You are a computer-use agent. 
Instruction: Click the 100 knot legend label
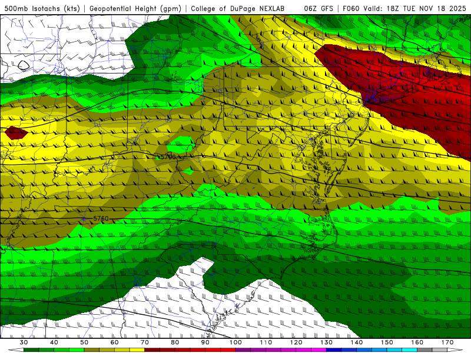(x=236, y=342)
